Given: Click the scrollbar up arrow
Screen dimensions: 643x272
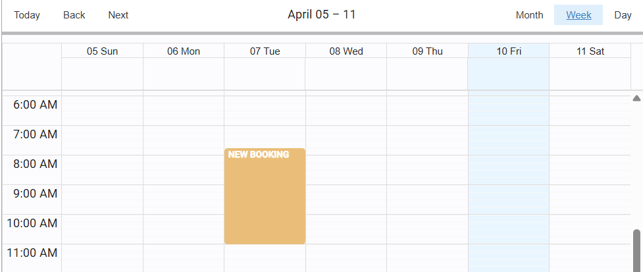Looking at the screenshot, I should (636, 99).
